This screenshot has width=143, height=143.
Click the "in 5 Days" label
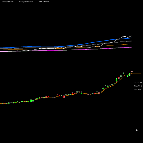pyautogui.click(x=138, y=90)
